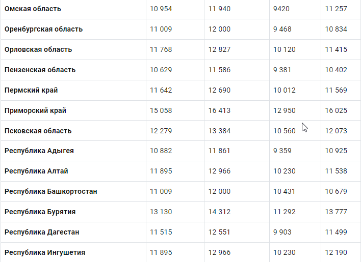Select the Оренбургская область region name
Image resolution: width=361 pixels, height=262 pixels.
pos(43,29)
